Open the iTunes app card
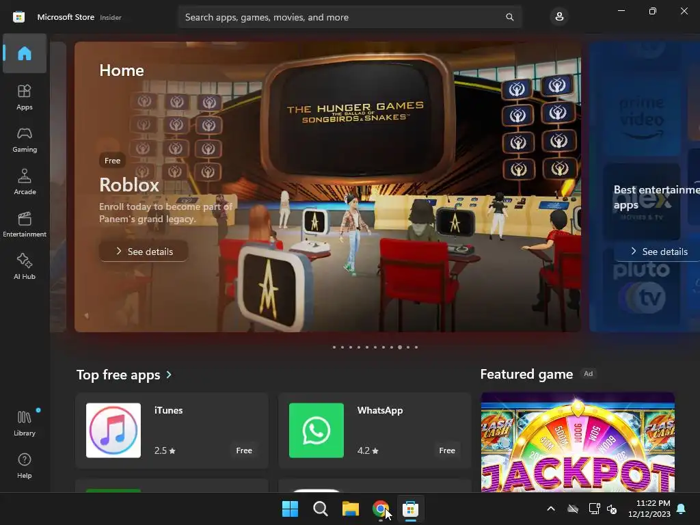This screenshot has width=700, height=525. click(172, 431)
